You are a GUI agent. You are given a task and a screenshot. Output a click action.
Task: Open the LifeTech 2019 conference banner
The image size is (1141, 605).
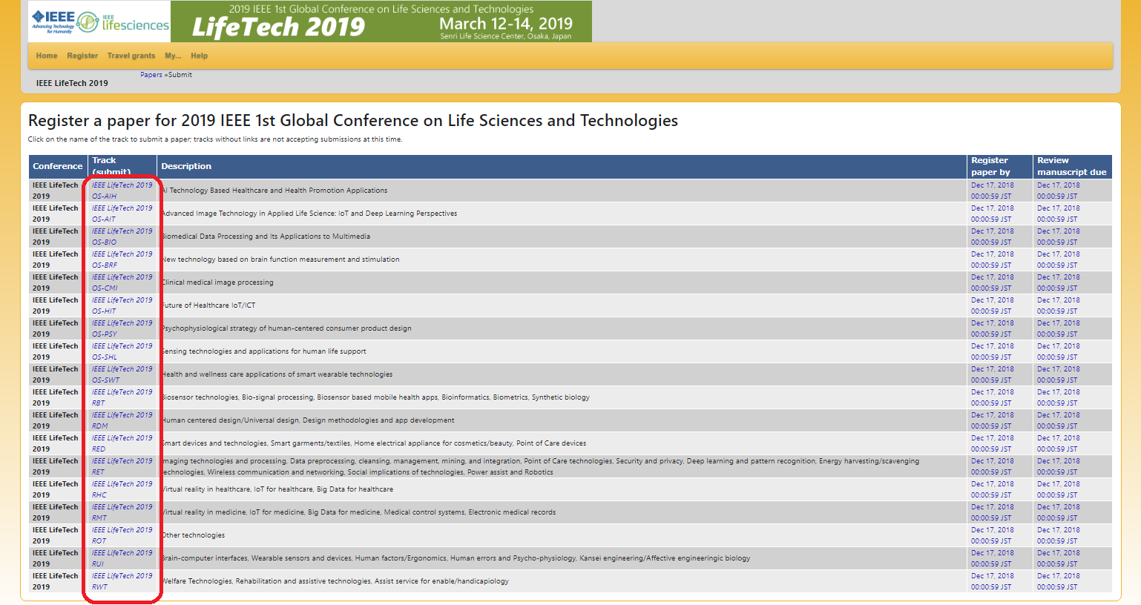point(381,22)
